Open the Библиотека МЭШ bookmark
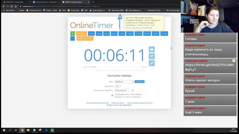The image size is (239, 134). (116, 10)
